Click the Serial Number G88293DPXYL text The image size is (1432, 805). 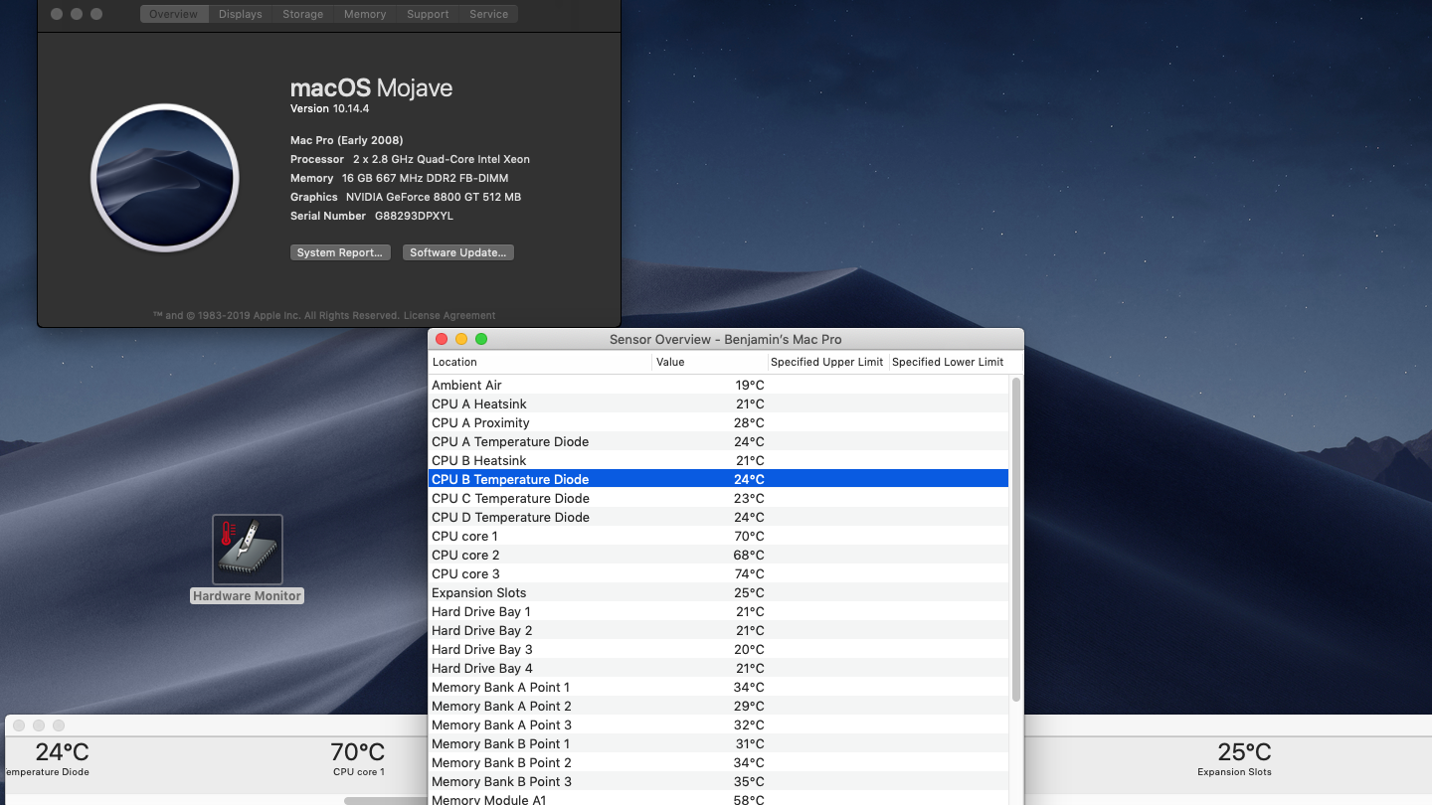pyautogui.click(x=372, y=216)
